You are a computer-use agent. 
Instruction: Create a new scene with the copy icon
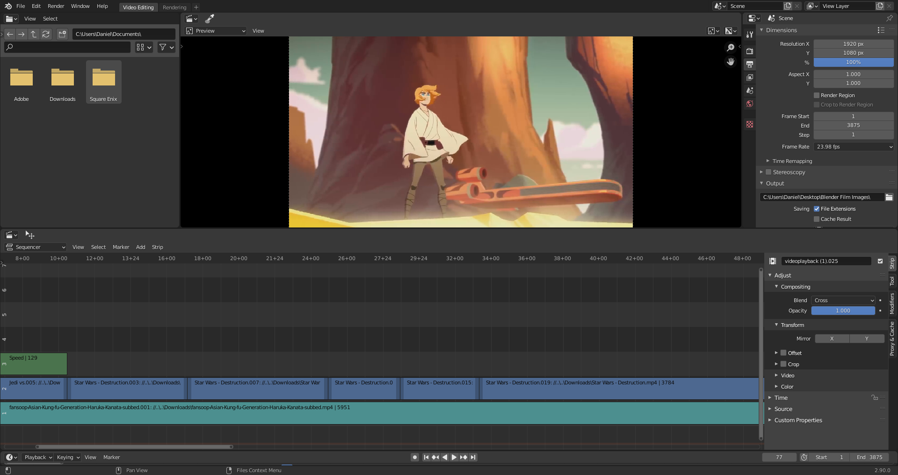[788, 6]
